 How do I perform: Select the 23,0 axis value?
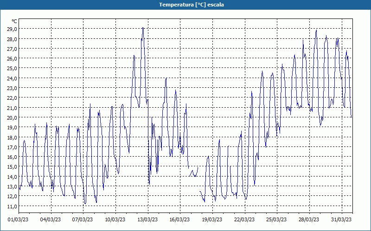point(12,88)
